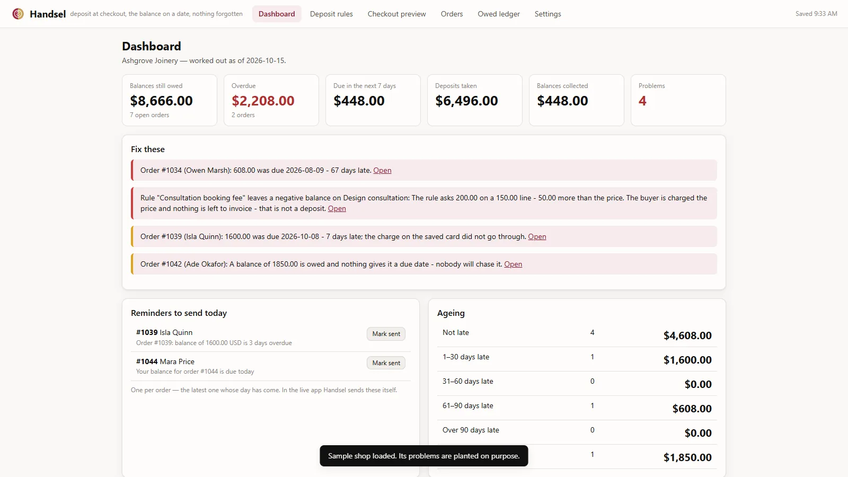Select the 1–30 days late row
Image resolution: width=848 pixels, height=477 pixels.
pos(577,359)
